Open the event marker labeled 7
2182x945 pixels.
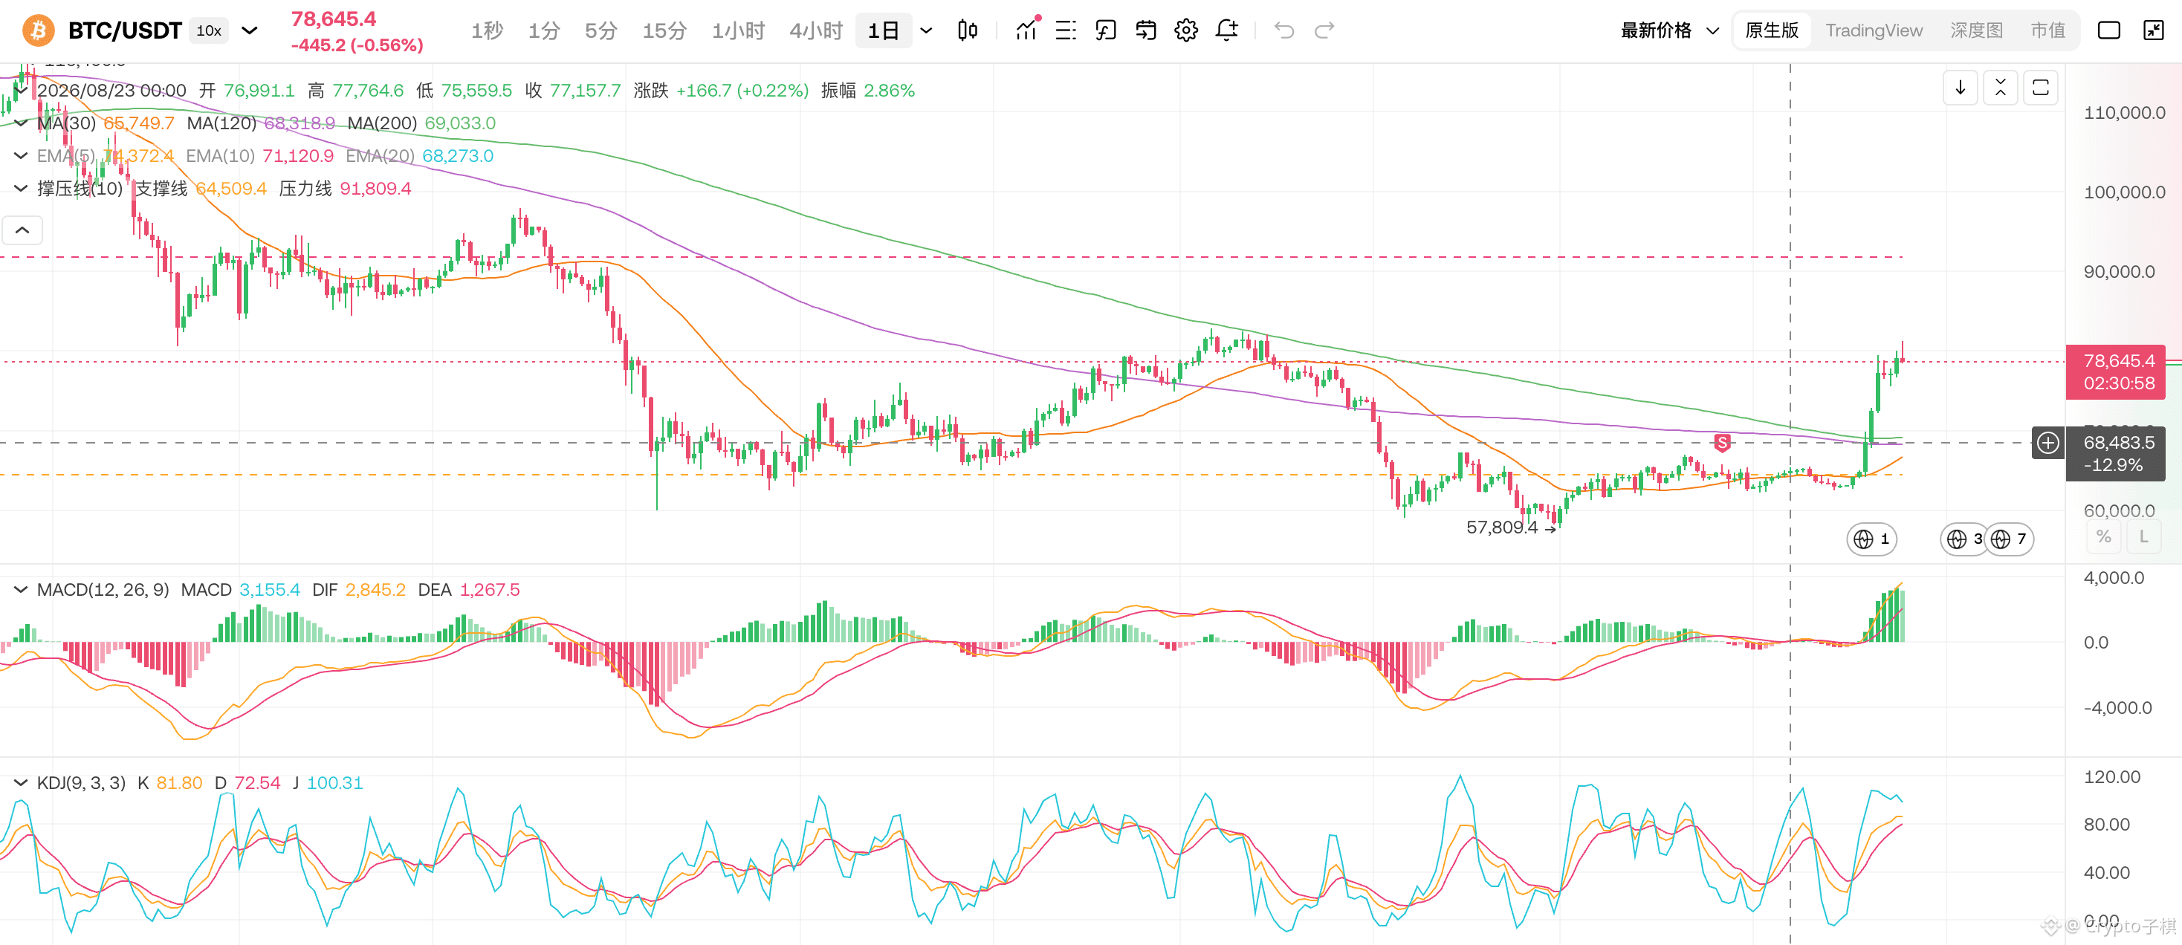coord(2009,539)
